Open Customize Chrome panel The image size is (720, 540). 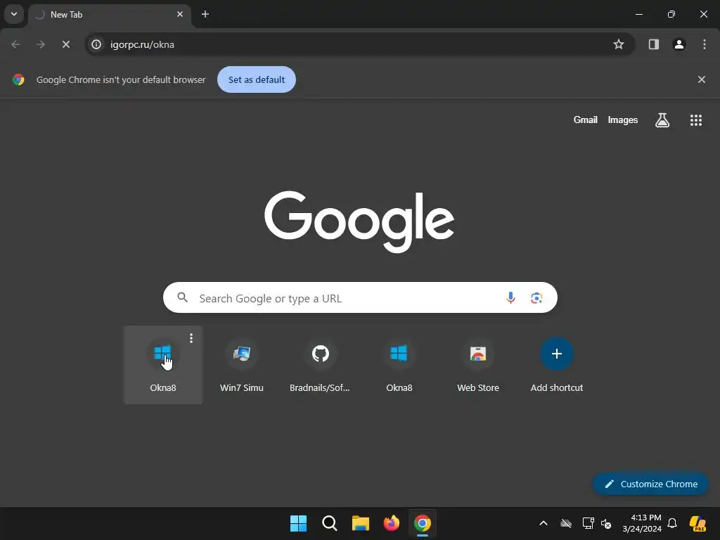650,484
